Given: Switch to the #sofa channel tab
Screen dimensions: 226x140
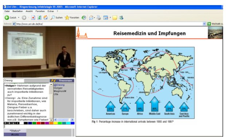Looking at the screenshot, I should click(x=15, y=135).
